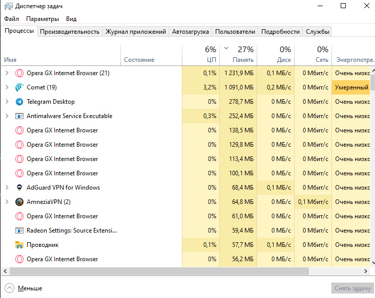Click the Radeon Settings process icon
This screenshot has width=375, height=298.
(x=19, y=231)
